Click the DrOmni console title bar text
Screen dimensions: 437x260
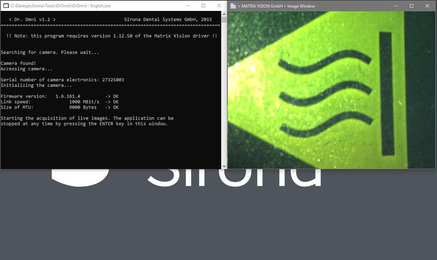click(60, 6)
